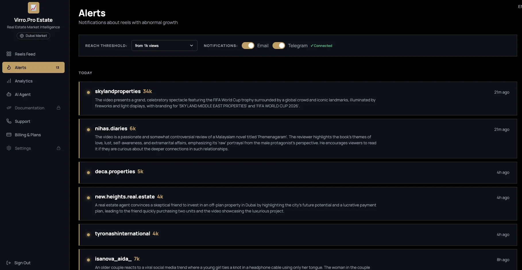Click the Settings gear icon

(9, 148)
